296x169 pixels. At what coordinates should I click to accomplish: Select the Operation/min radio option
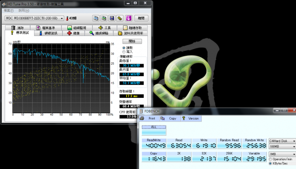pos(270,159)
